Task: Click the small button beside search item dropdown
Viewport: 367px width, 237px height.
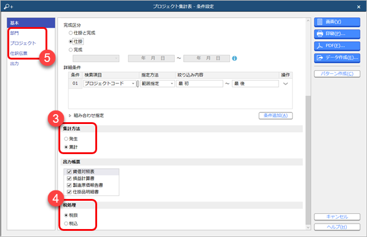Action: tap(138, 84)
